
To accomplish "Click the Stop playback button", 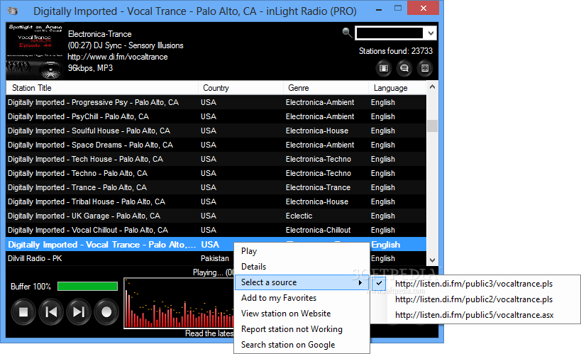I will point(23,311).
